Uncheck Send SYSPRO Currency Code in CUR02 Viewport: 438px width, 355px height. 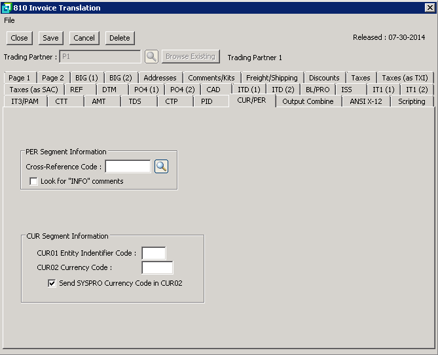click(x=52, y=283)
